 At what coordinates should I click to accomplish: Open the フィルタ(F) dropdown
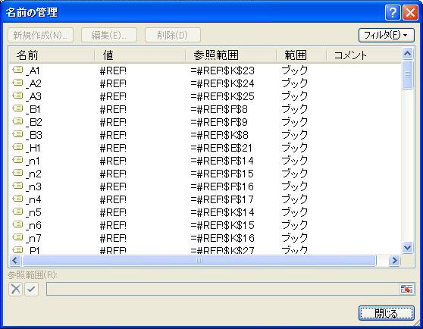(387, 35)
